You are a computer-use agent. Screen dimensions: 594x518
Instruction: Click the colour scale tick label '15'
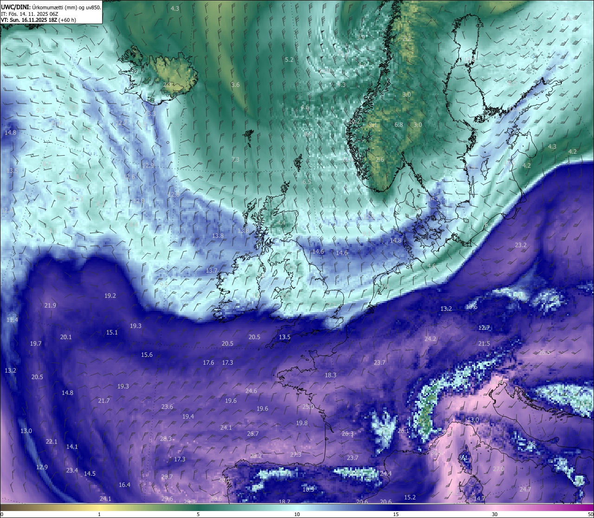(396, 514)
